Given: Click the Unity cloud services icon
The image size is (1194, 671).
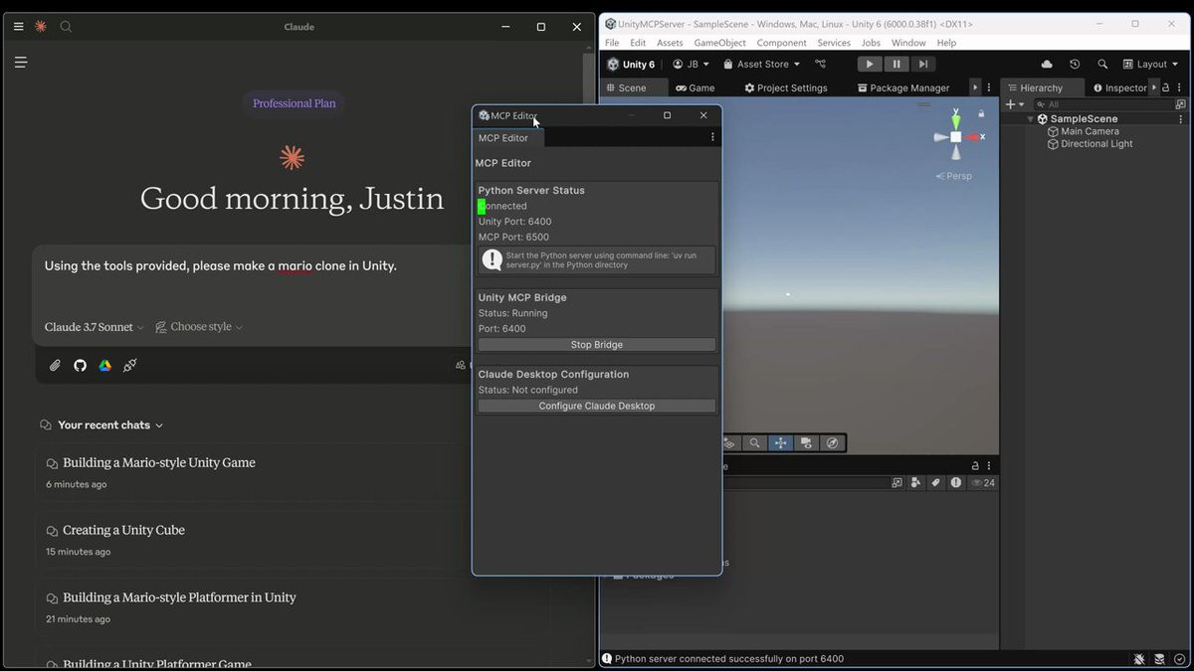Looking at the screenshot, I should [1047, 65].
